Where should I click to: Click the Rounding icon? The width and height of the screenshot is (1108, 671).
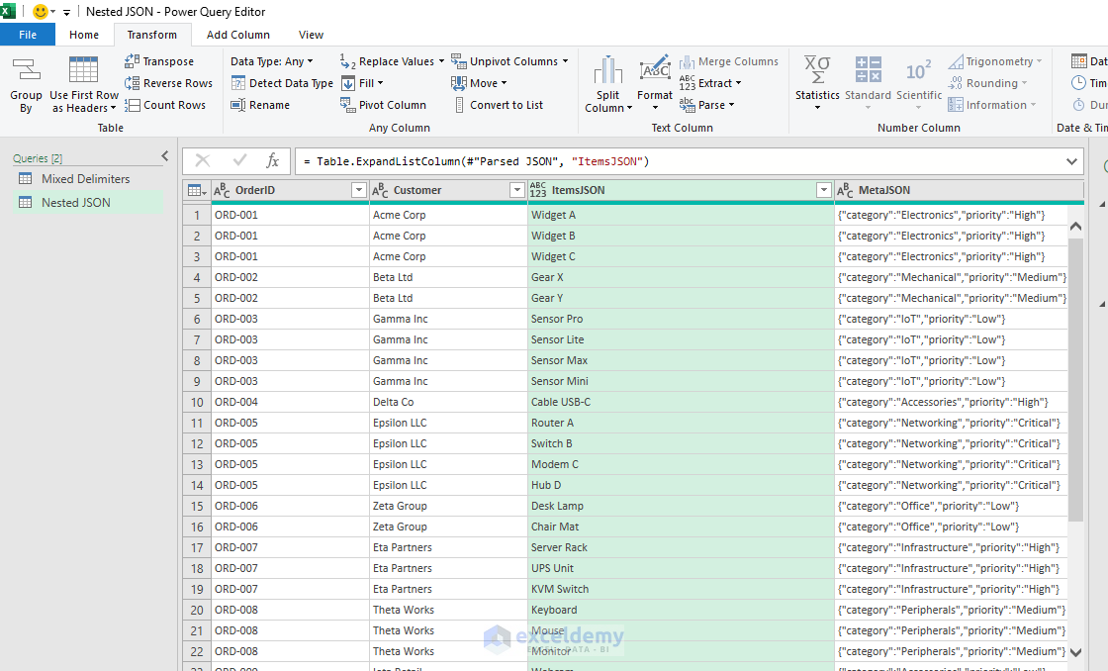pos(956,83)
